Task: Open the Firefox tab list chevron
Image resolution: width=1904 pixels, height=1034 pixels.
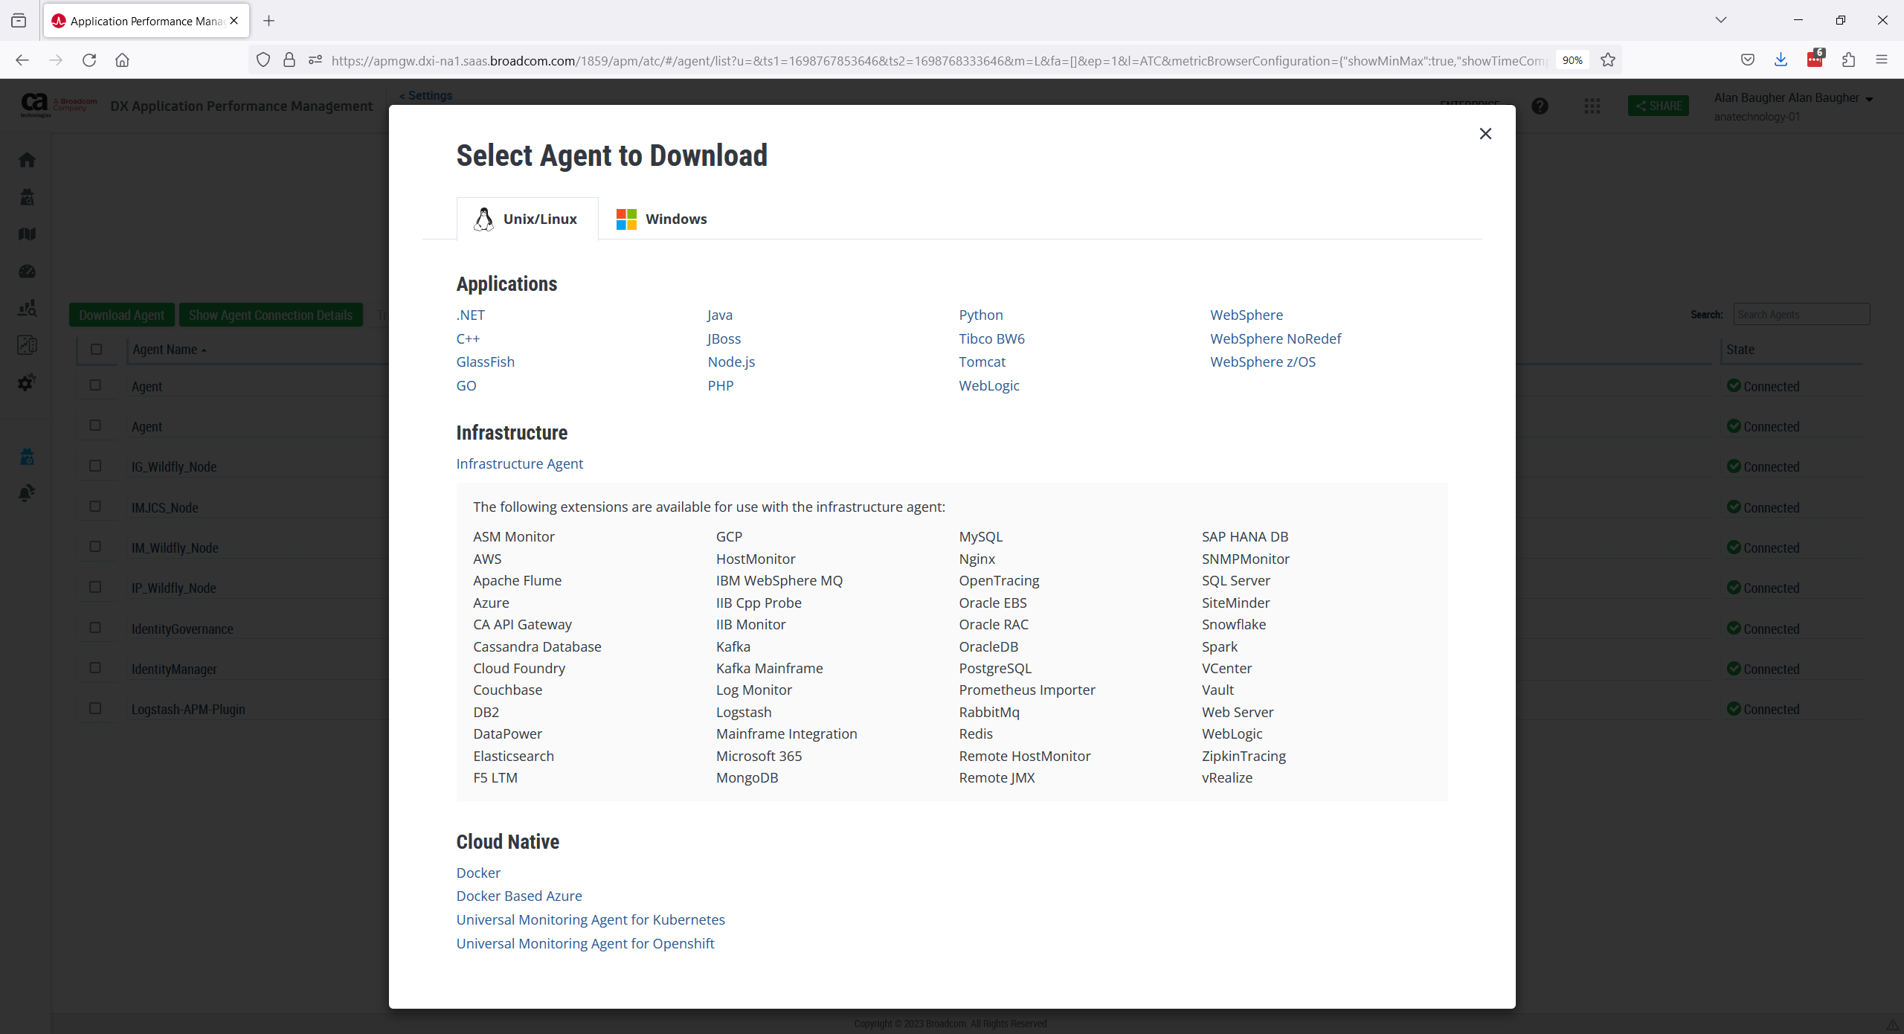Action: point(1720,20)
